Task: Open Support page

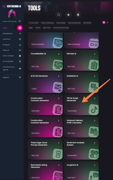Action: pyautogui.click(x=6, y=77)
